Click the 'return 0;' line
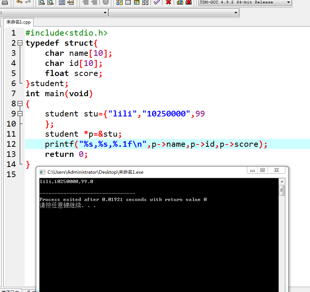 (x=66, y=154)
